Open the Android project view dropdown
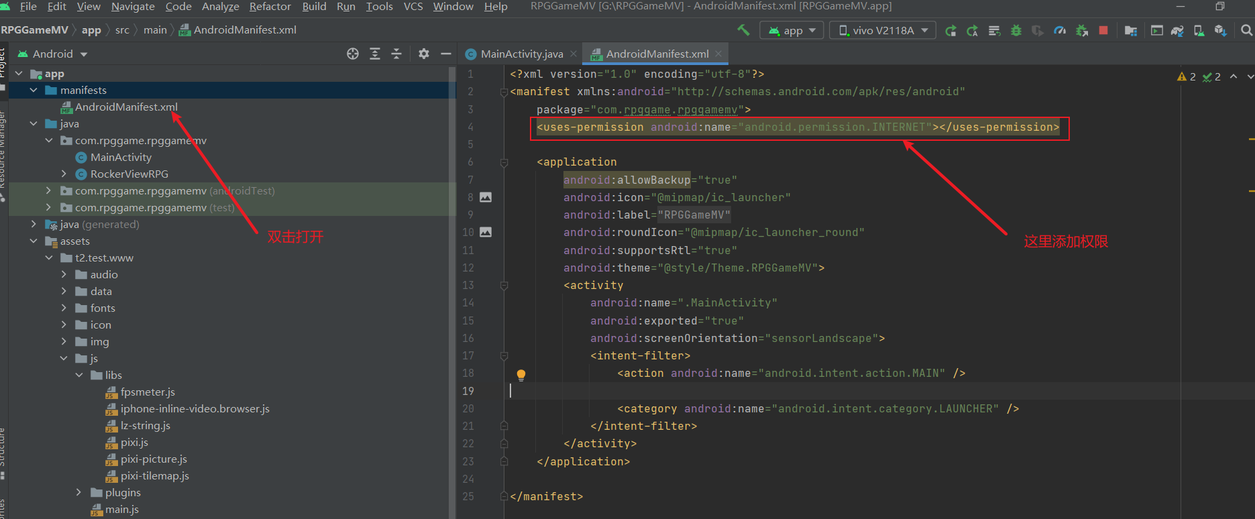Screen dimensions: 1255x519 [53, 54]
